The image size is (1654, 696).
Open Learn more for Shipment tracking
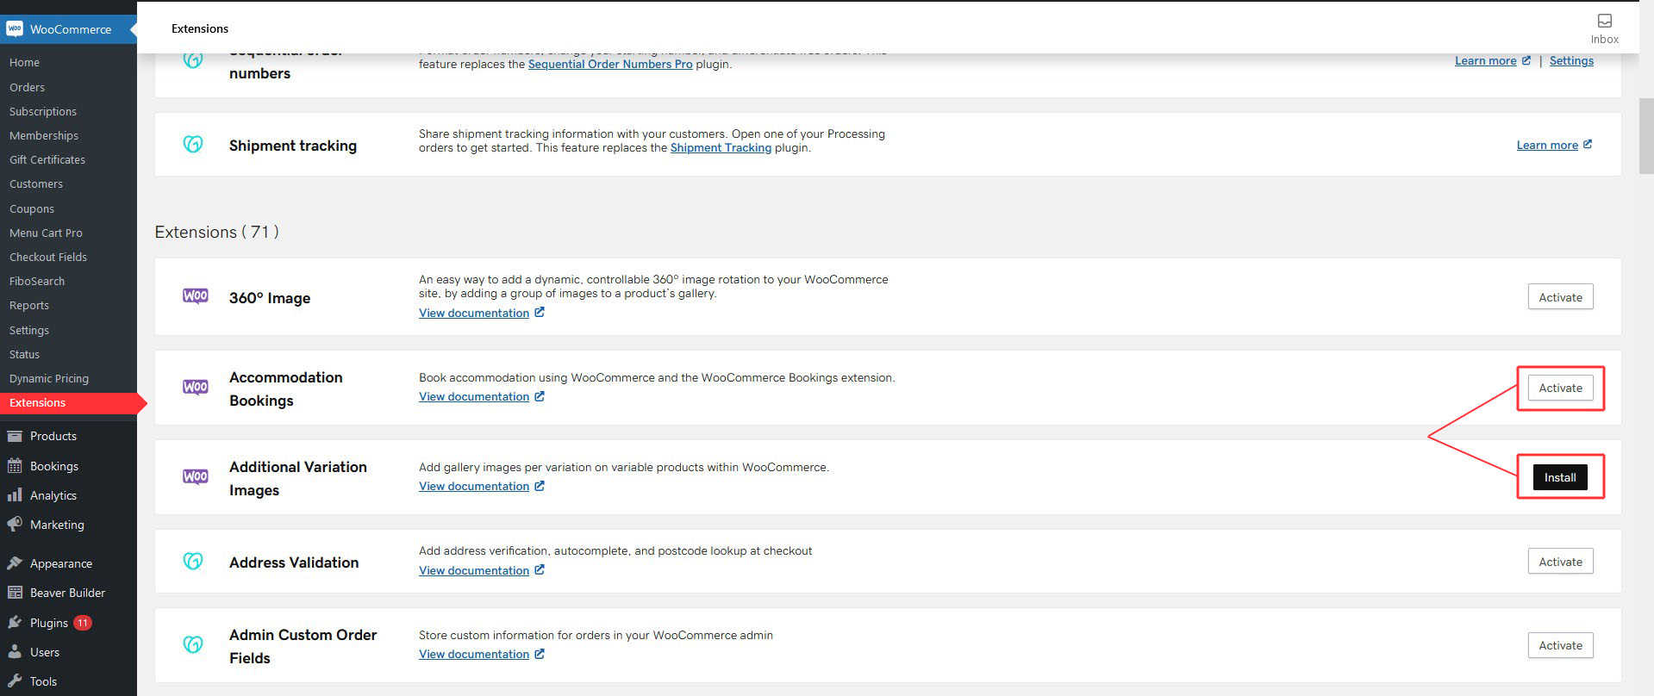coord(1547,145)
